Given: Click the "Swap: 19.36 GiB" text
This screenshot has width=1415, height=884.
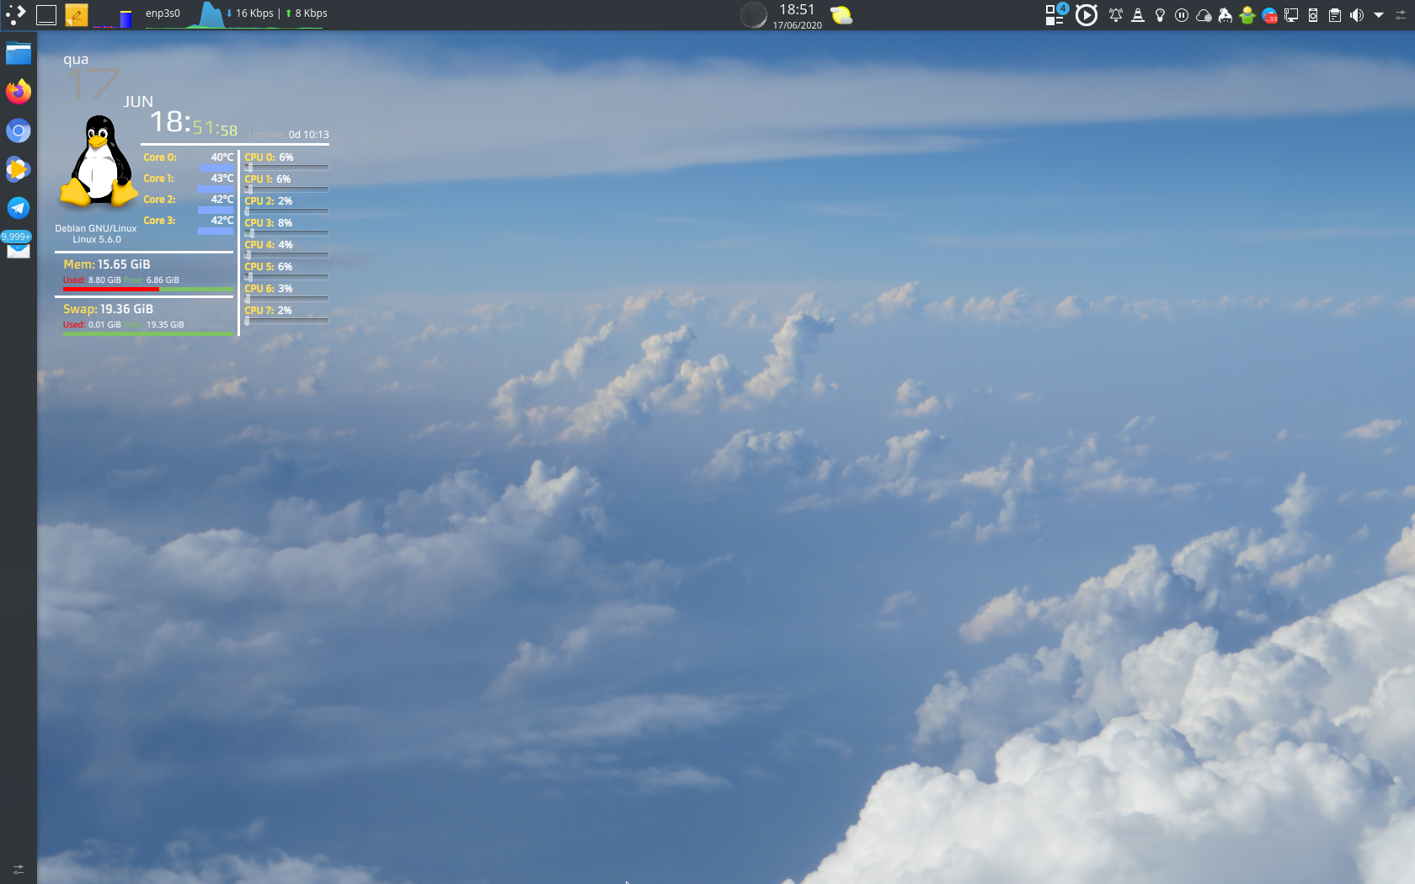Looking at the screenshot, I should (x=108, y=309).
